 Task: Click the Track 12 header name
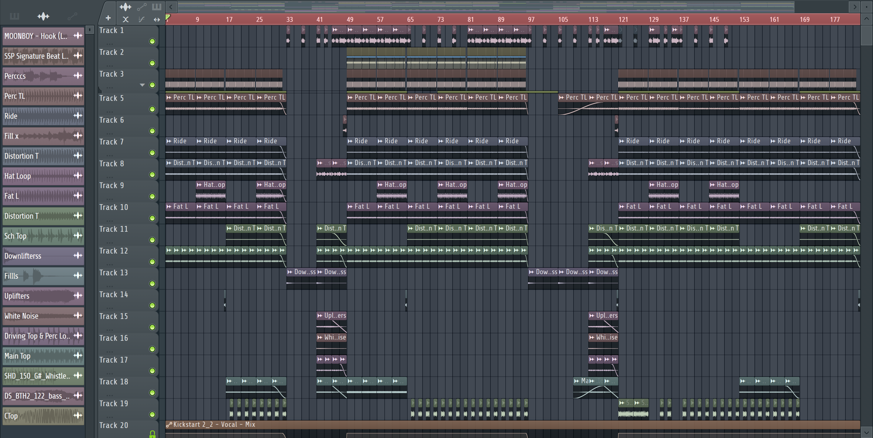114,251
